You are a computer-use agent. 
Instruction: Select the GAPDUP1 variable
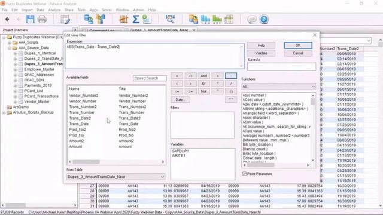[180, 151]
